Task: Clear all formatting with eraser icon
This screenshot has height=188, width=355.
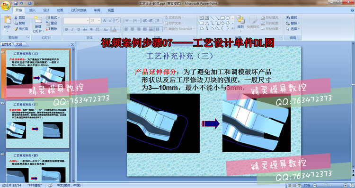Action: (x=117, y=21)
